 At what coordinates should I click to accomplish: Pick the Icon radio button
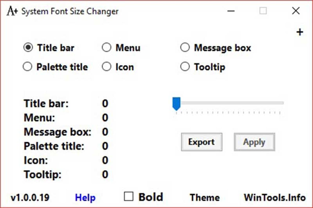106,67
